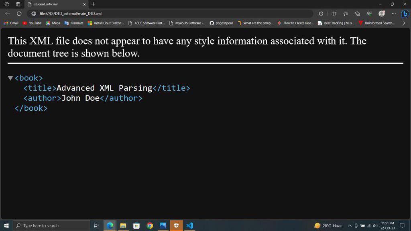Open a new tab with plus button
The width and height of the screenshot is (411, 231).
point(93,4)
